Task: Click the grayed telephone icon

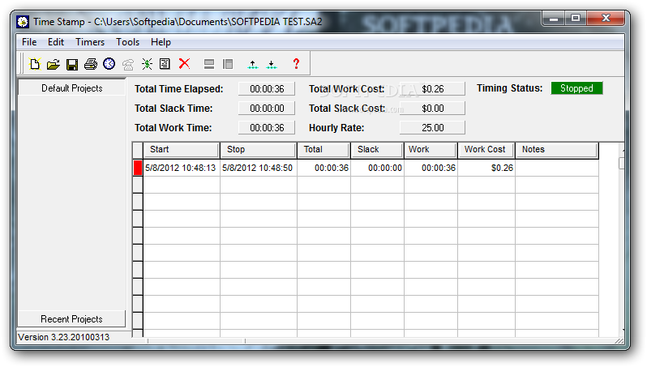Action: 128,64
